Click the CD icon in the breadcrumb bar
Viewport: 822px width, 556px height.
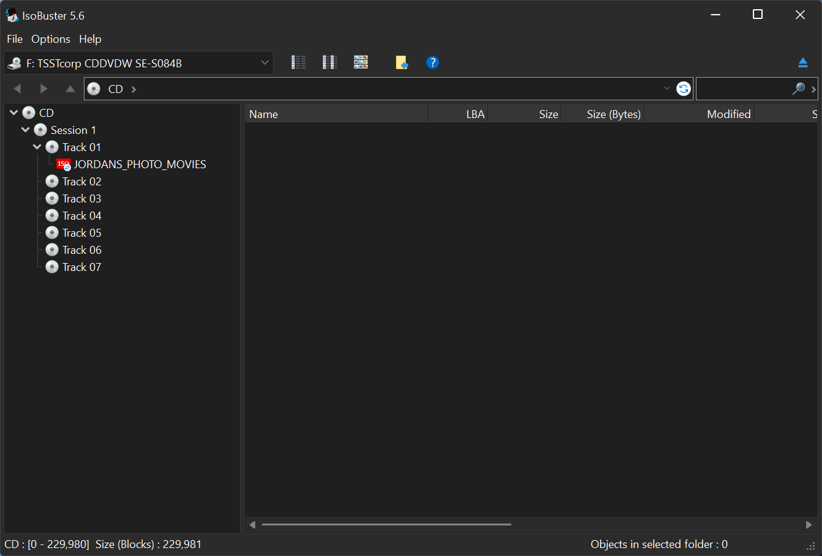(x=94, y=88)
